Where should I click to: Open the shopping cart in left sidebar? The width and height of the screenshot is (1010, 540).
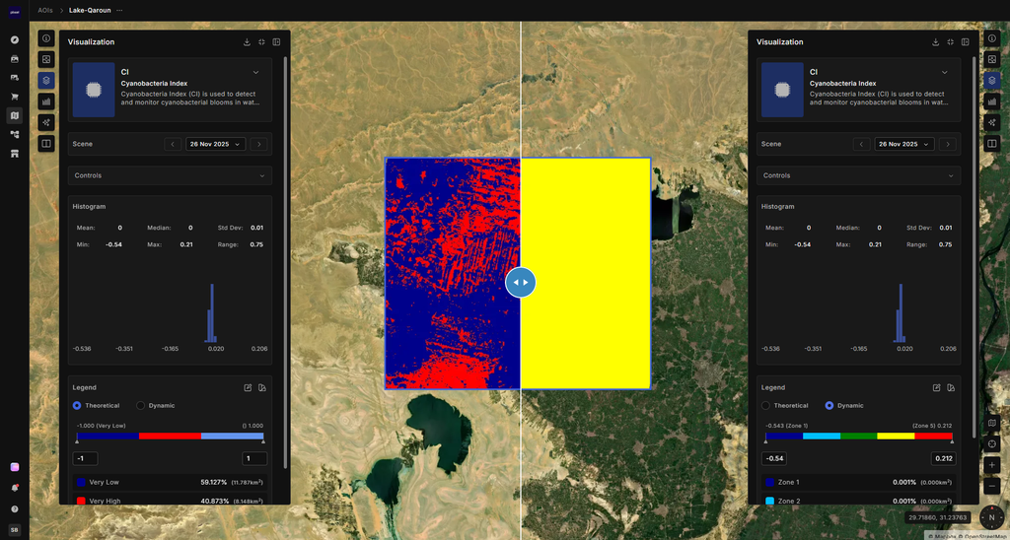[x=14, y=97]
